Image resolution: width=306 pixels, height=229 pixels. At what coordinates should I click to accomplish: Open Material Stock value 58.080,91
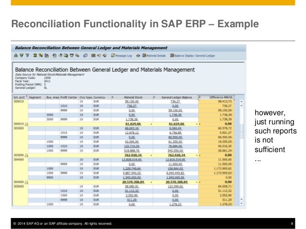pos(132,186)
